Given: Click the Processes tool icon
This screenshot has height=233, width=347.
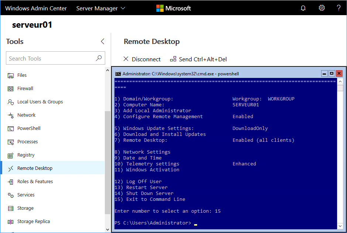Looking at the screenshot, I should pos(11,142).
